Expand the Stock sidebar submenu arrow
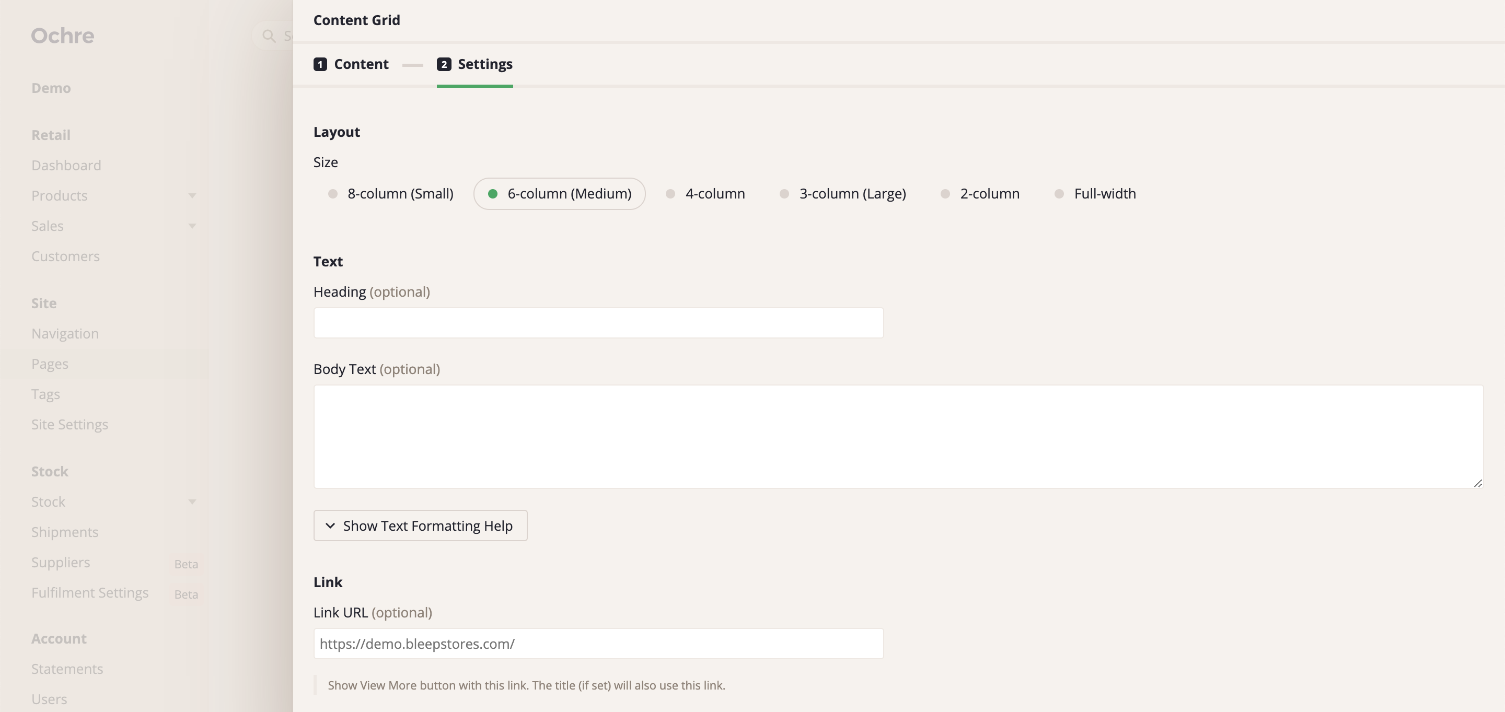 [x=192, y=501]
